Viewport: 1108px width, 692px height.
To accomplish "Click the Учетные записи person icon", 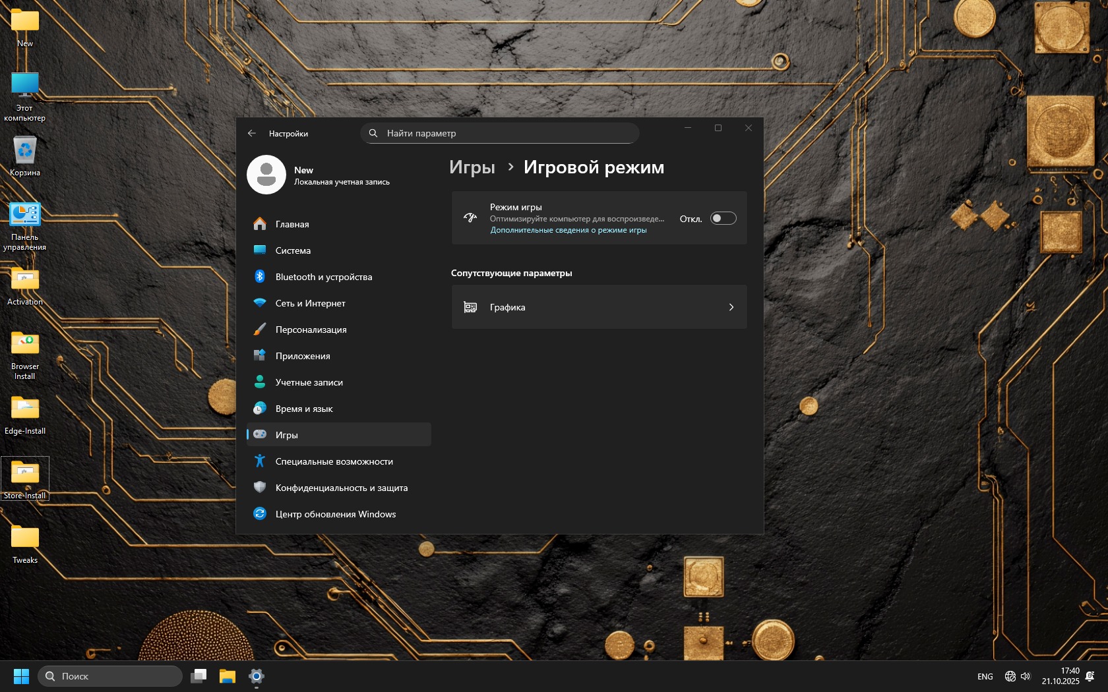I will [x=260, y=382].
